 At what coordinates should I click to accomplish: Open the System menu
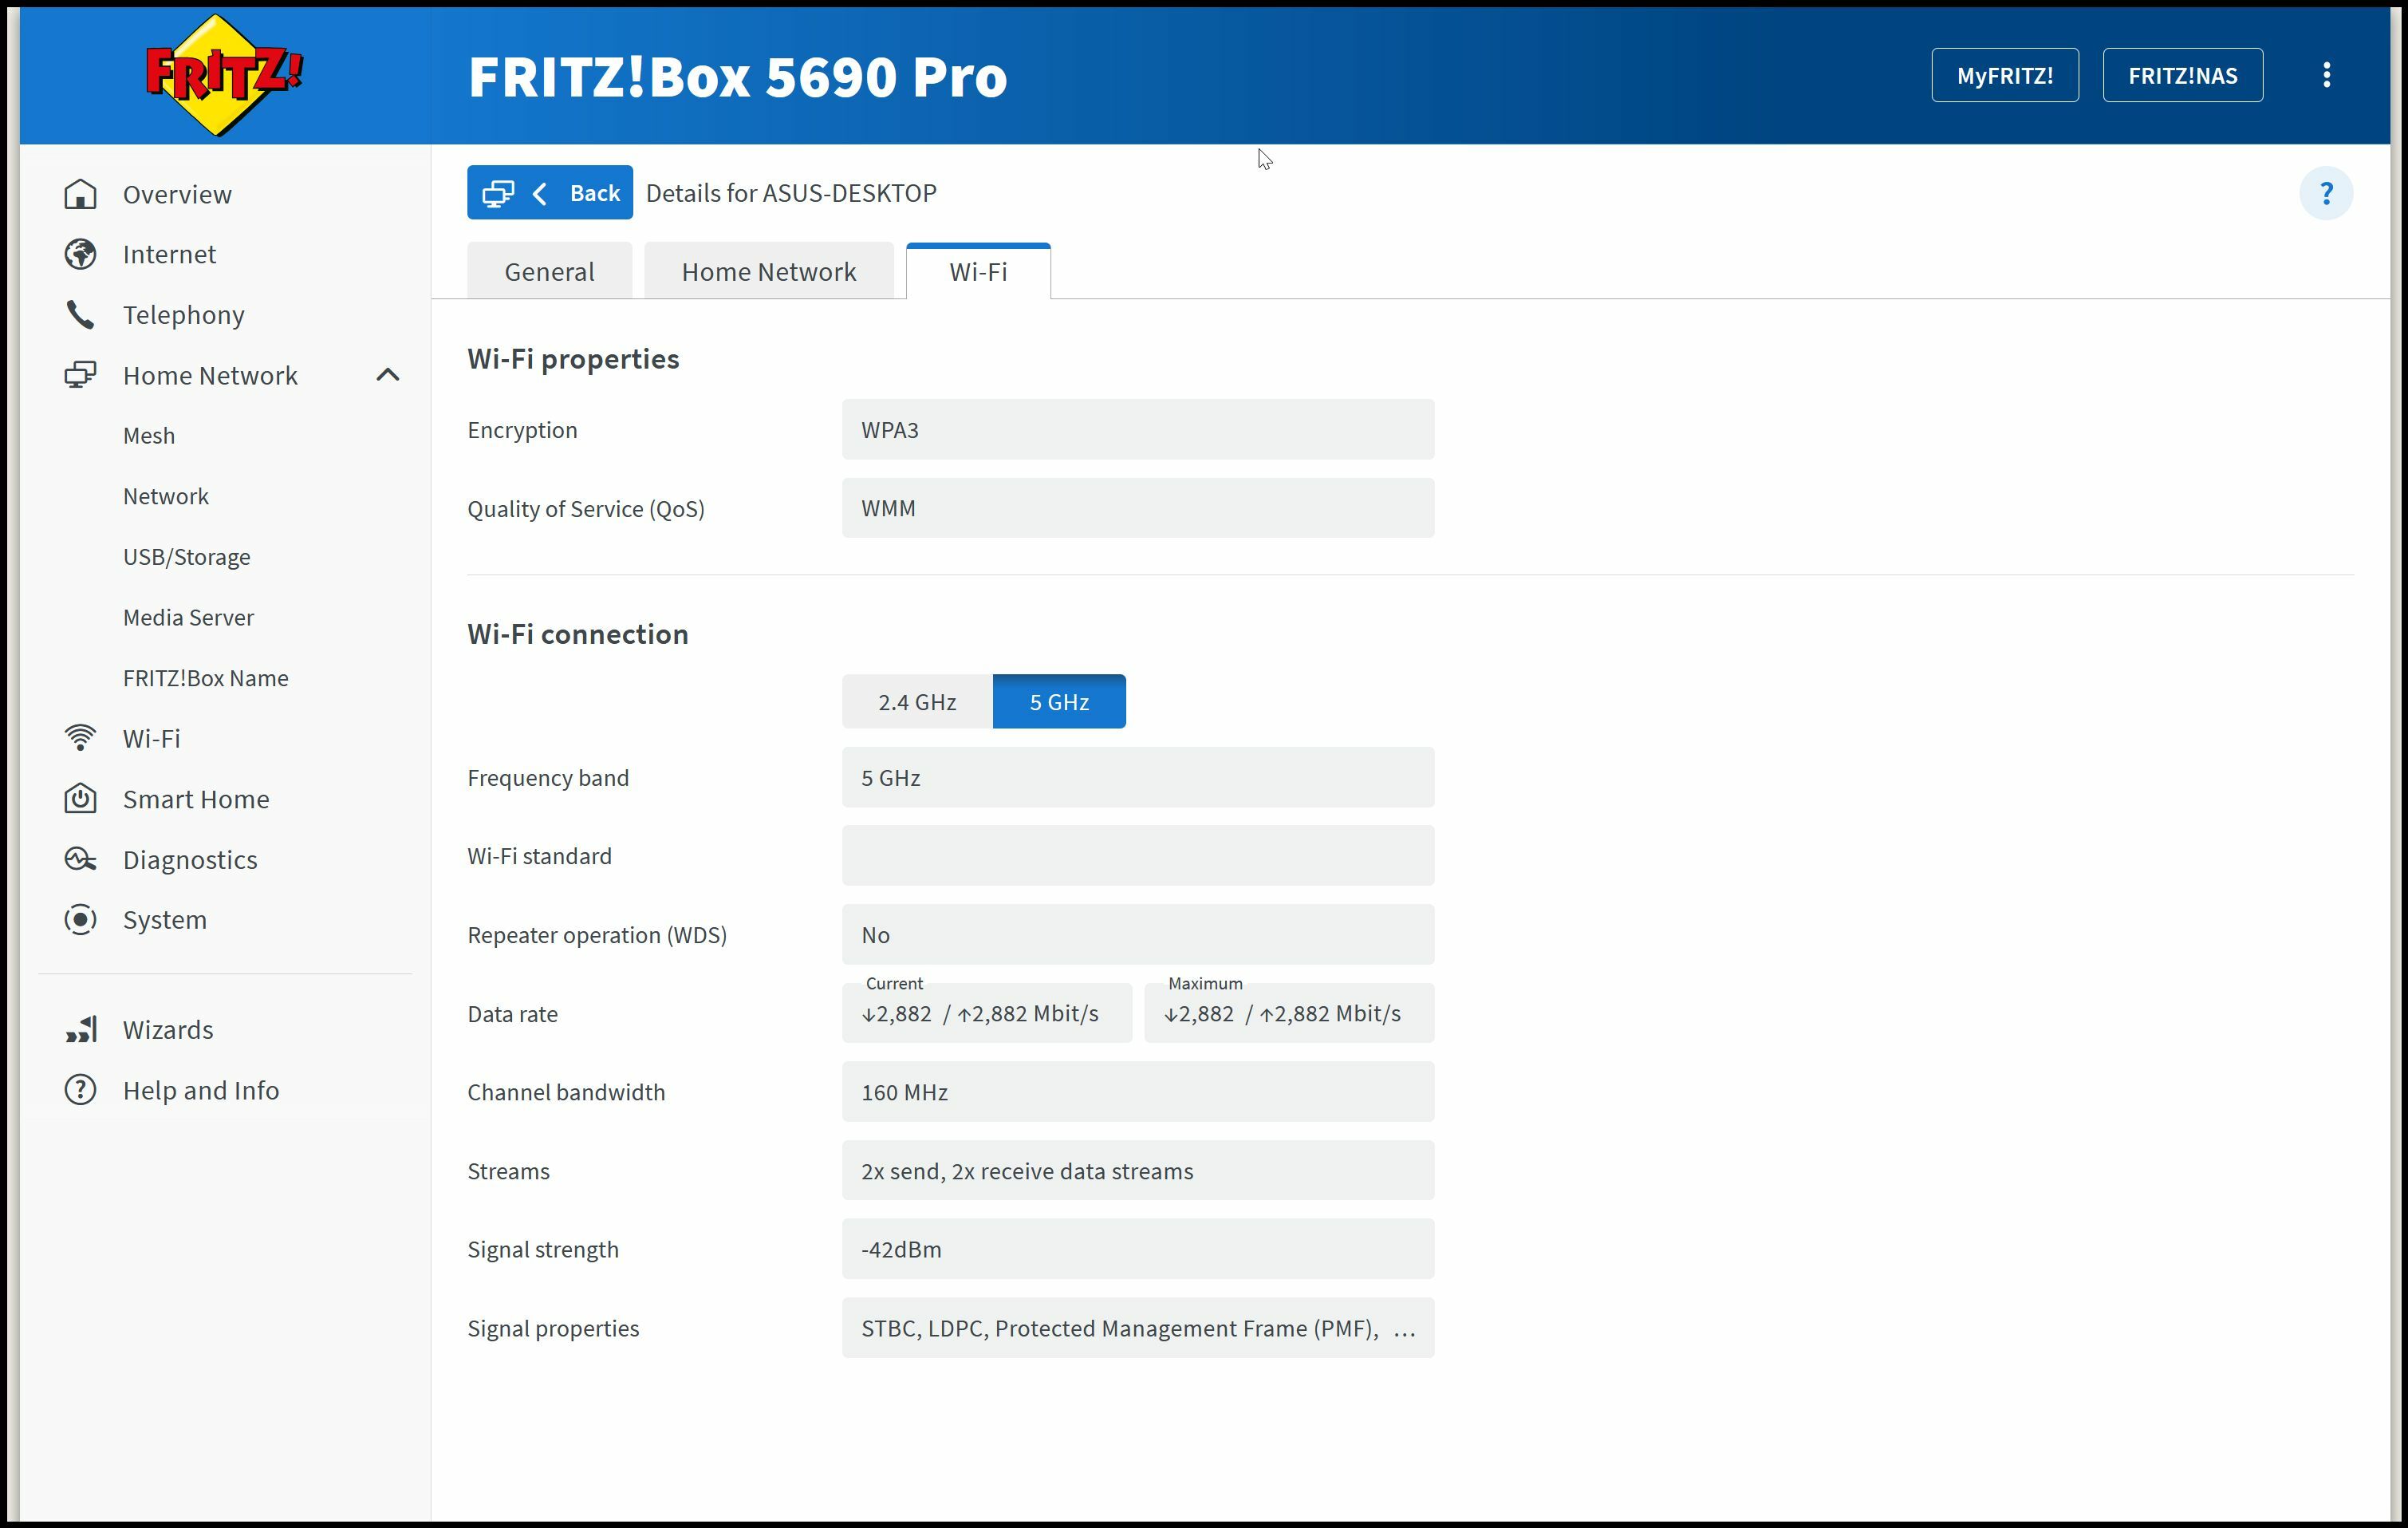click(x=165, y=920)
